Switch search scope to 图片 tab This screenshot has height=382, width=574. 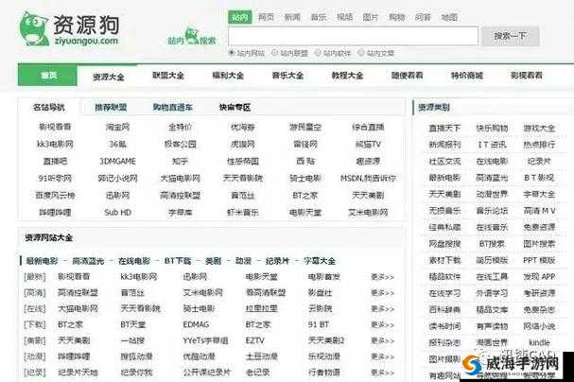coord(371,17)
